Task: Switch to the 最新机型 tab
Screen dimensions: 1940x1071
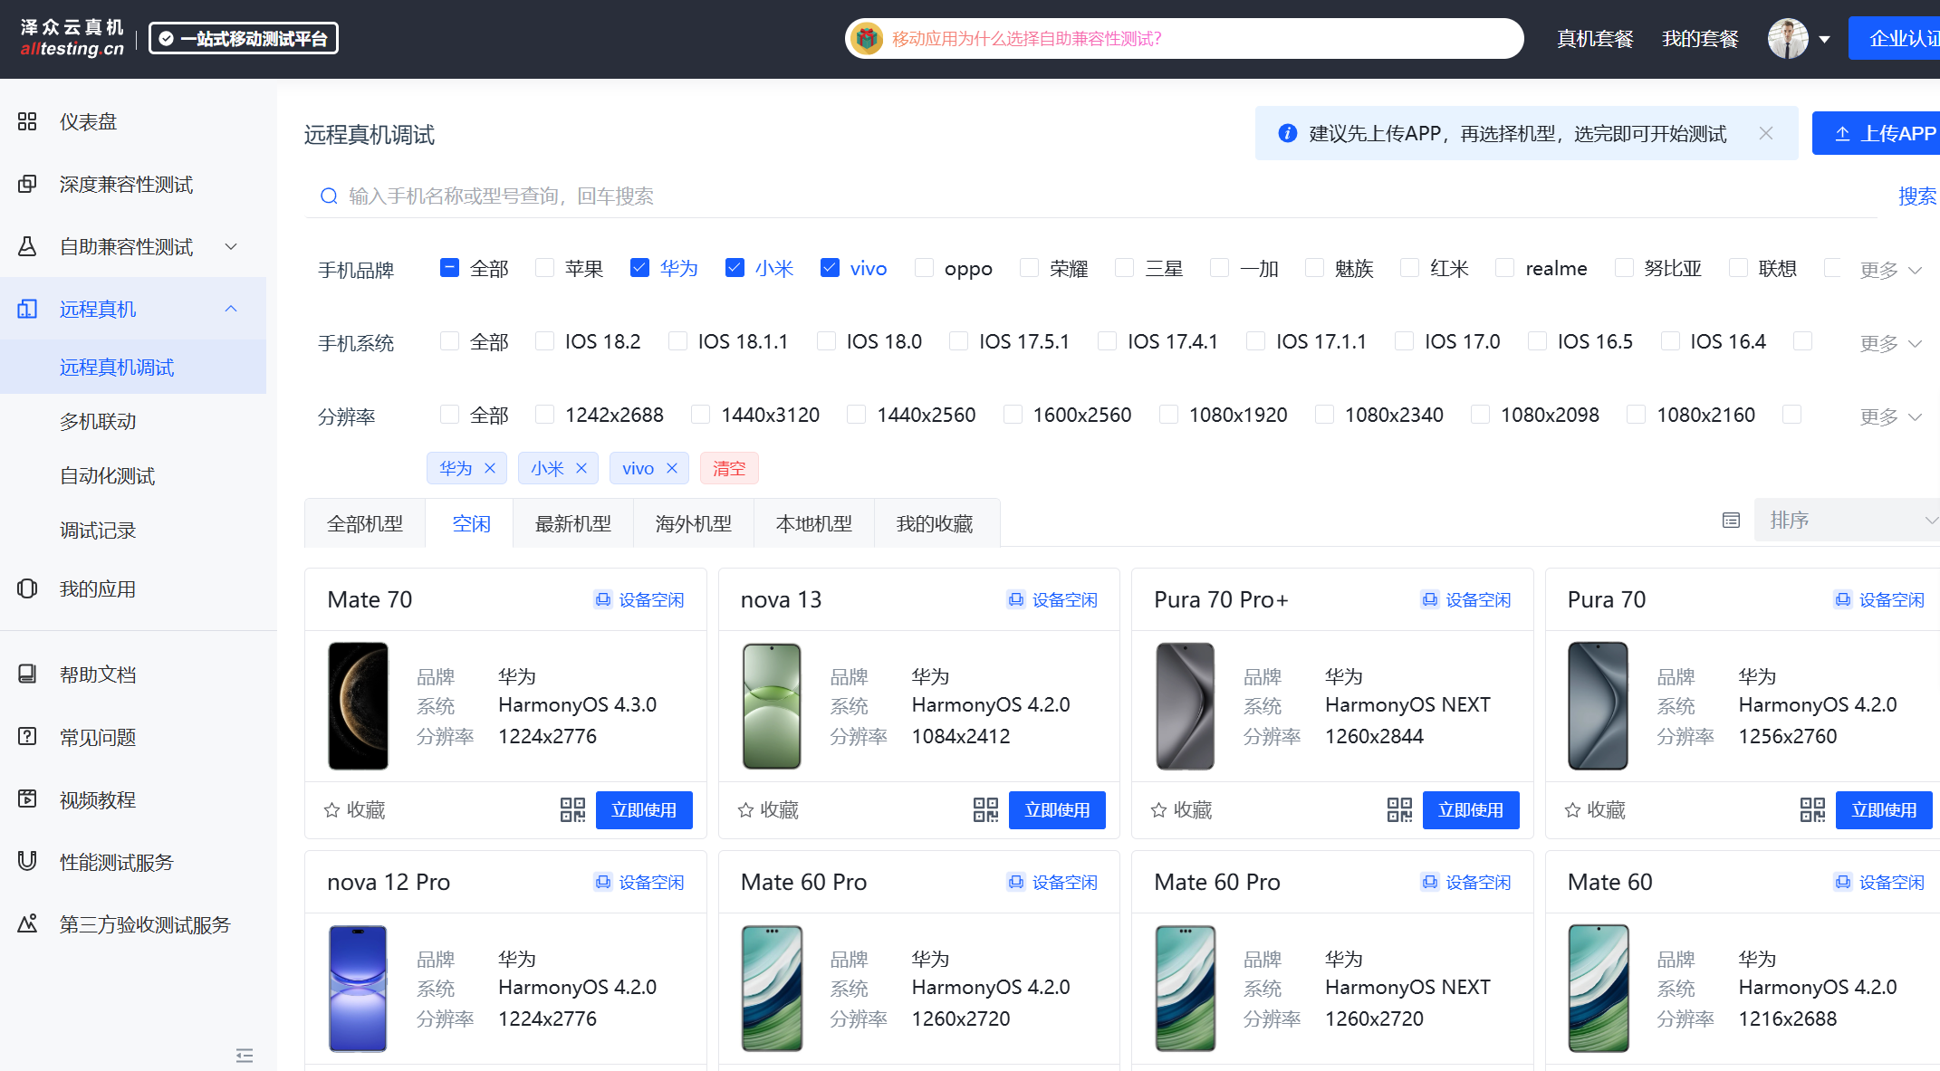Action: pyautogui.click(x=572, y=523)
